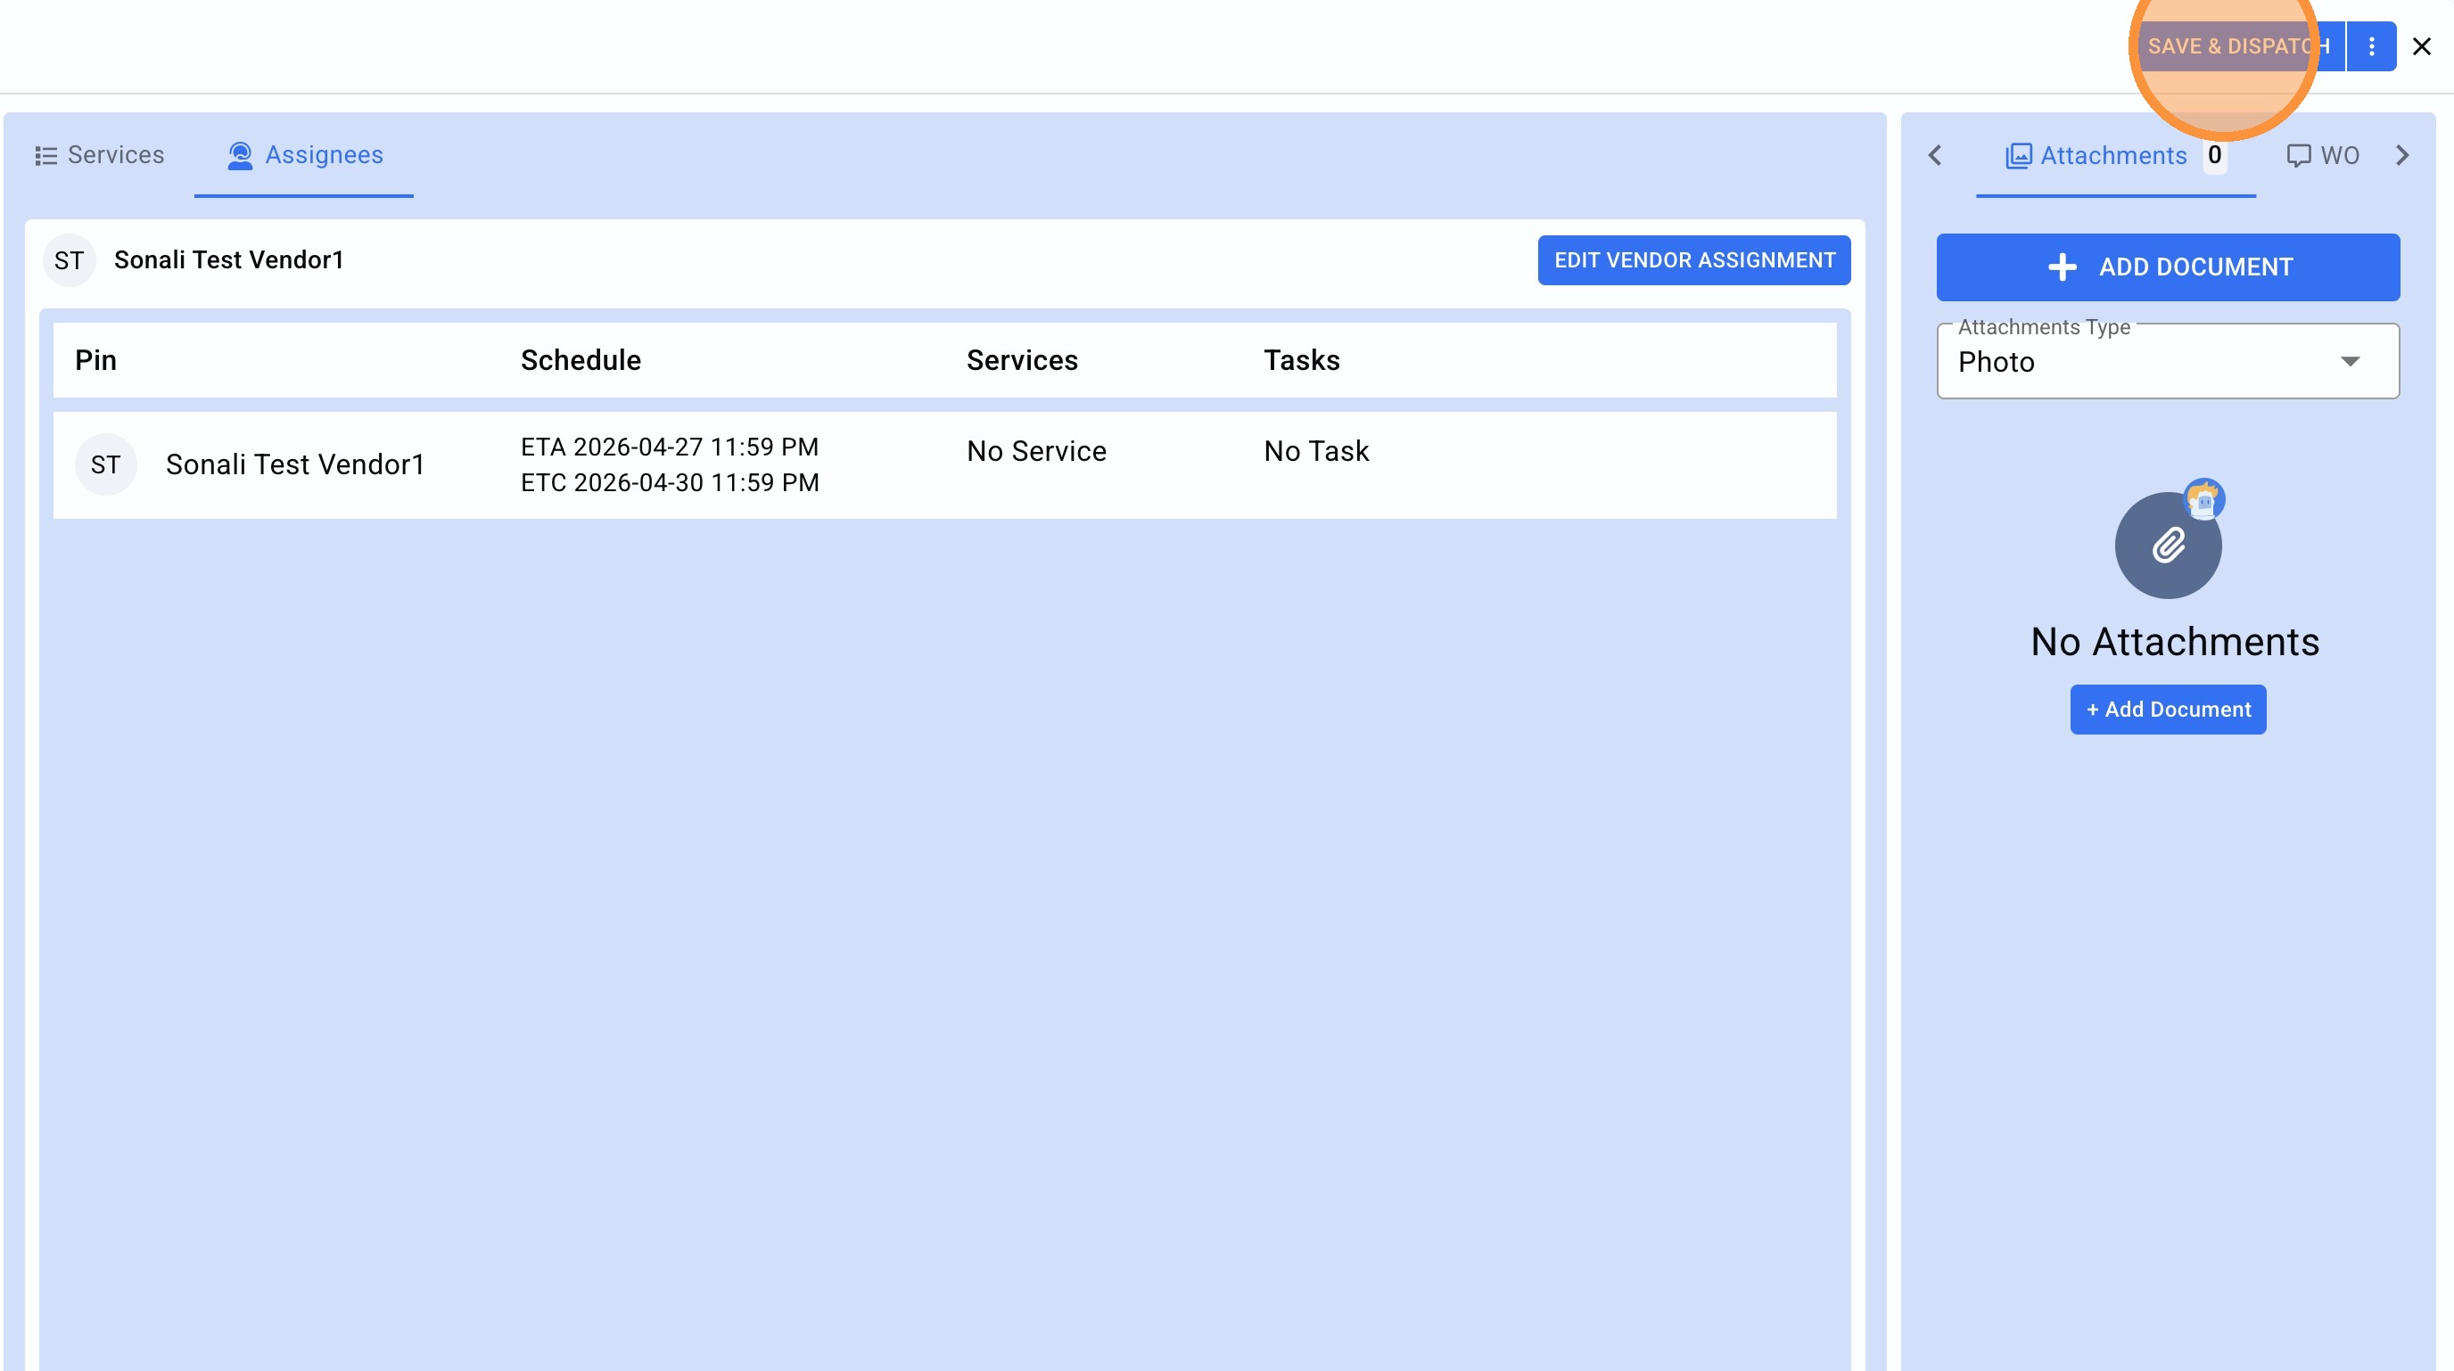Click the mascot badge on paperclip icon
The height and width of the screenshot is (1371, 2454).
pos(2203,499)
